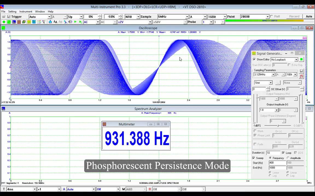The image size is (315, 196).
Task: Open the Data Logger toolbar icon
Action: tap(39, 22)
